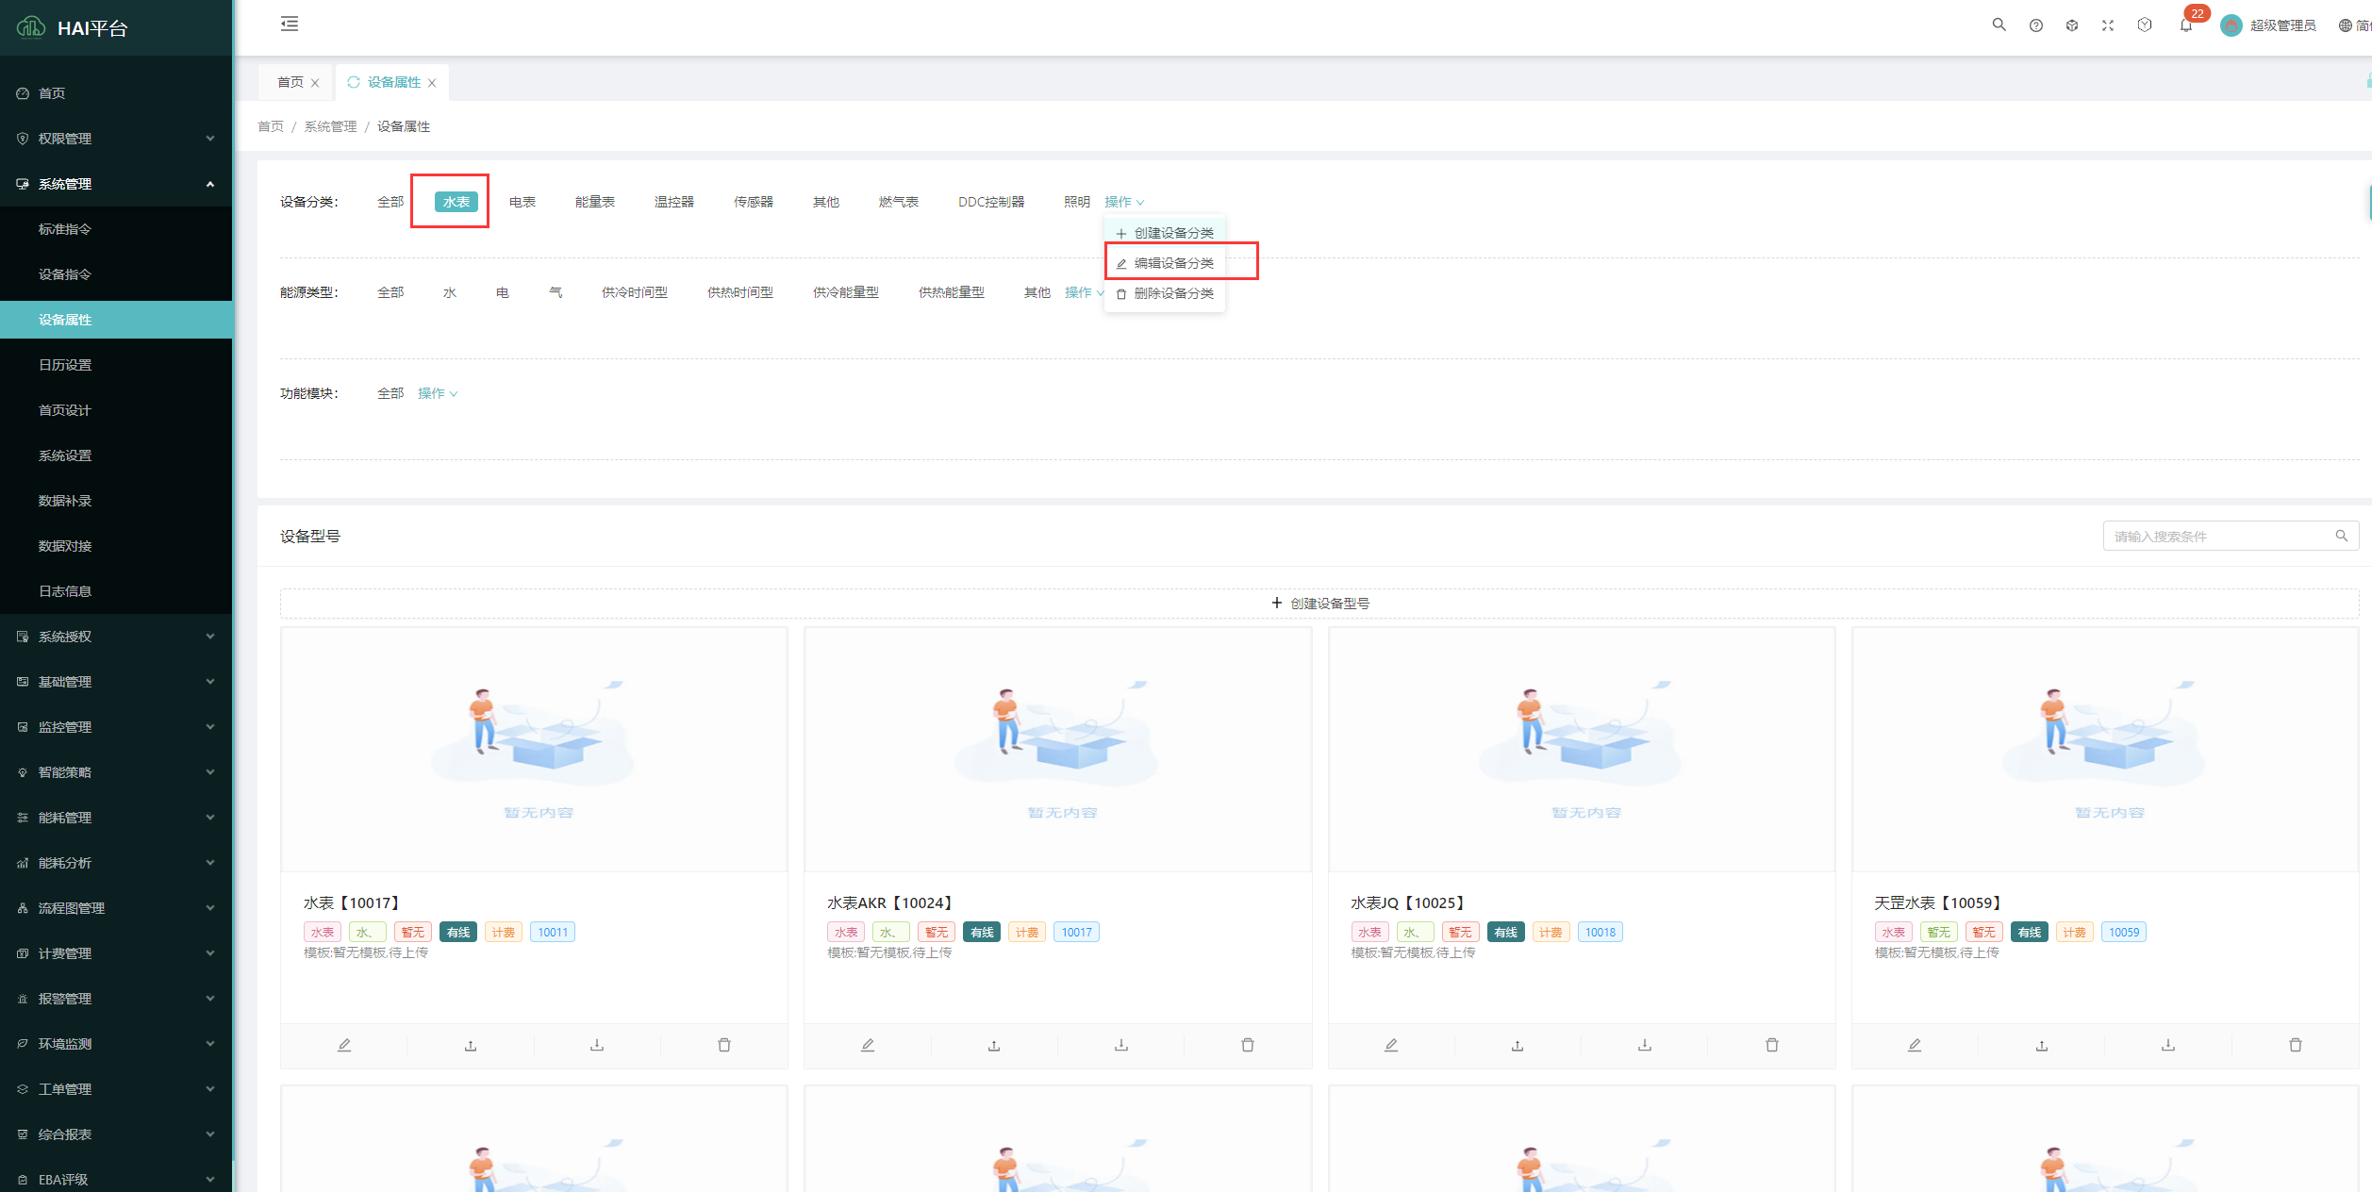Open notifications bell with 22 badge
2372x1192 pixels.
point(2185,25)
